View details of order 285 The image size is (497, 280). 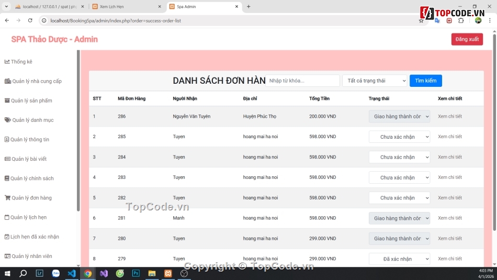[x=450, y=137]
